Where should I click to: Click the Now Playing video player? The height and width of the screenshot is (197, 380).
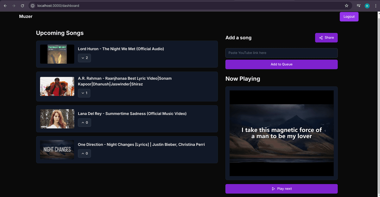tap(281, 133)
